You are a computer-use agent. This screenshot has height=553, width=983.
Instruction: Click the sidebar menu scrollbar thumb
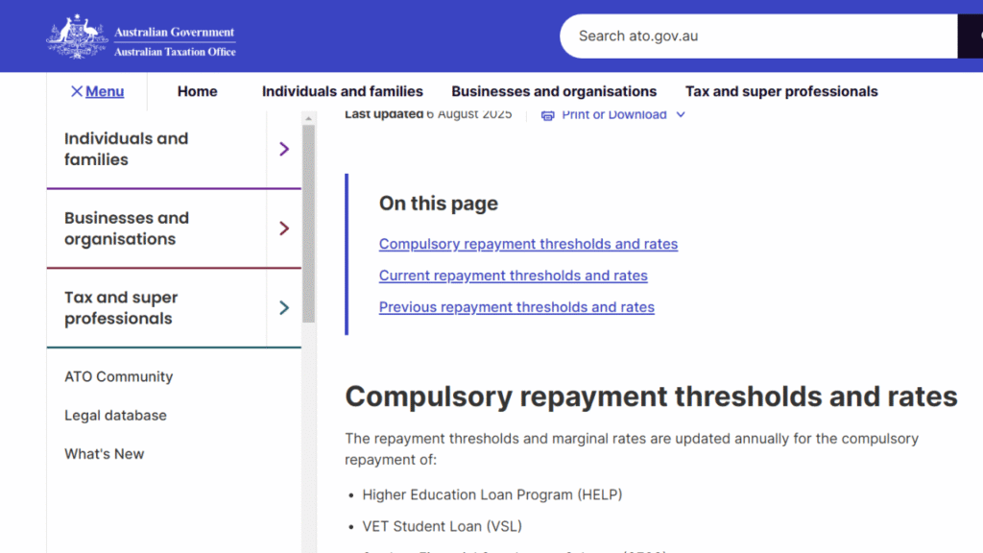(x=308, y=224)
